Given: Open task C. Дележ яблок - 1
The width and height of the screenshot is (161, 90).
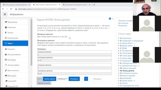Looking at the screenshot, I should tap(128, 43).
